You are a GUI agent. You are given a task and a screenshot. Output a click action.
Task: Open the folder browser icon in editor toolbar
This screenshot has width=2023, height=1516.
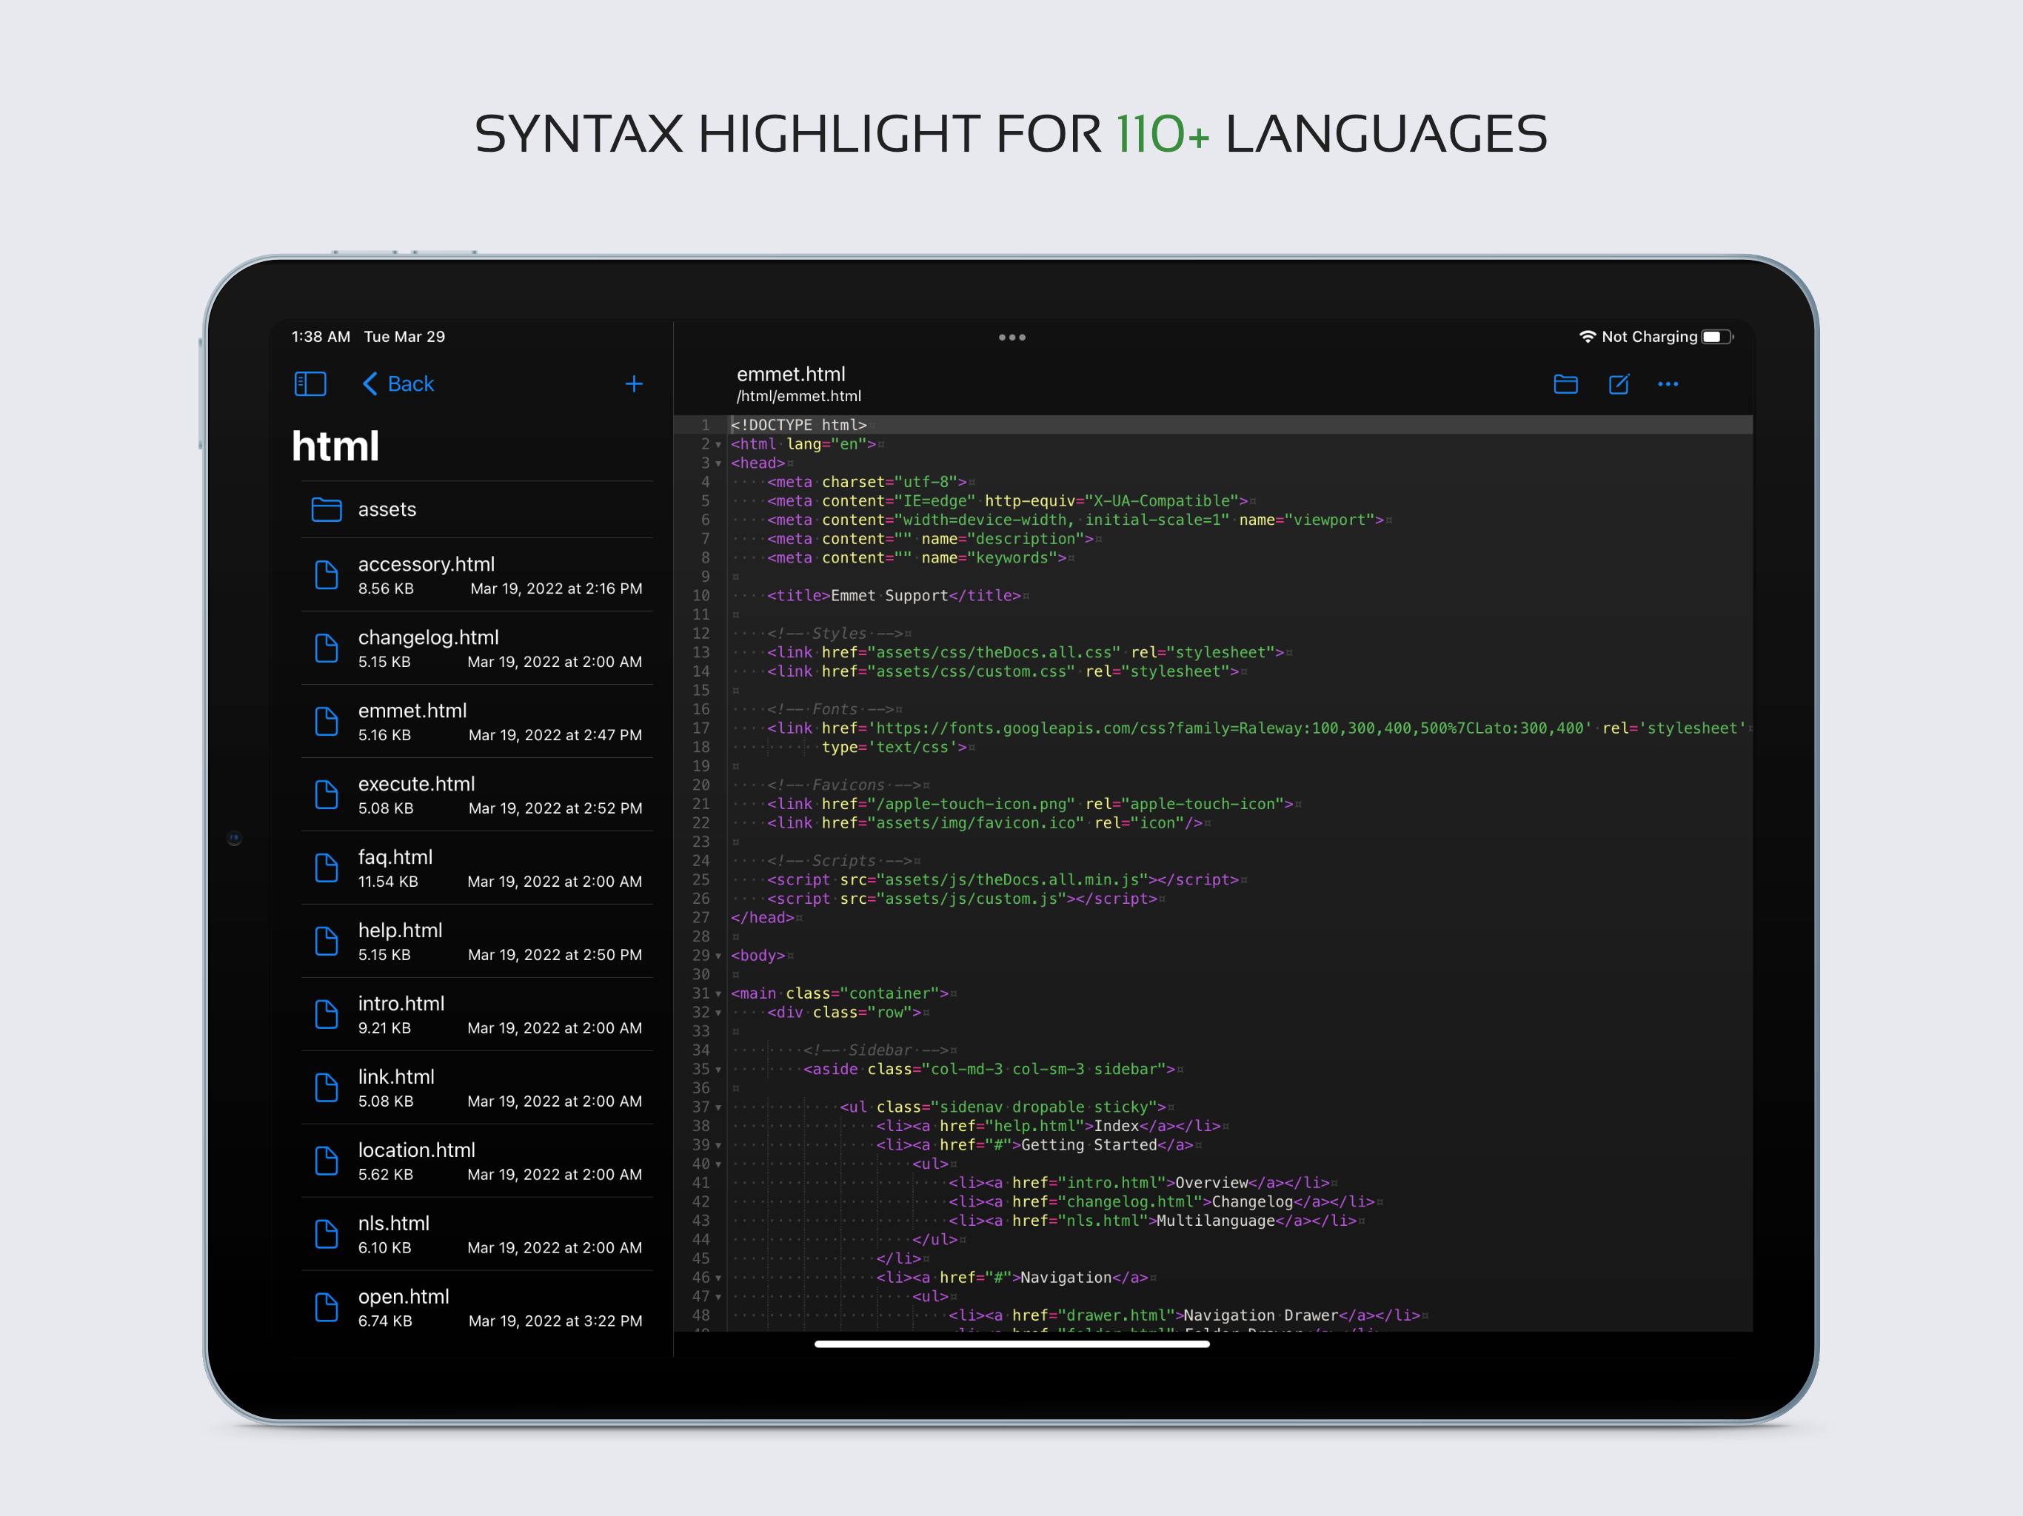1565,384
